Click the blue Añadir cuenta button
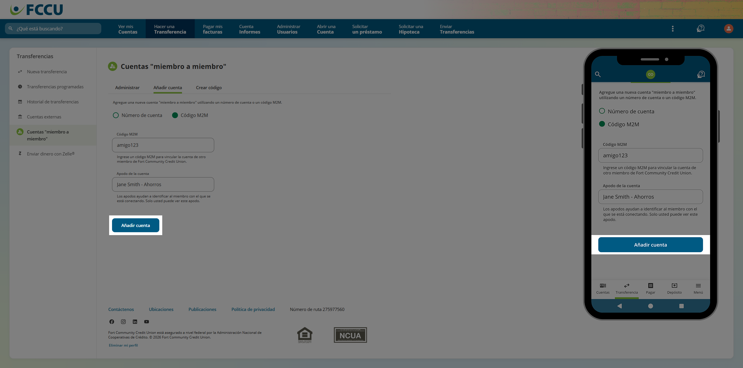Viewport: 743px width, 368px height. (136, 225)
